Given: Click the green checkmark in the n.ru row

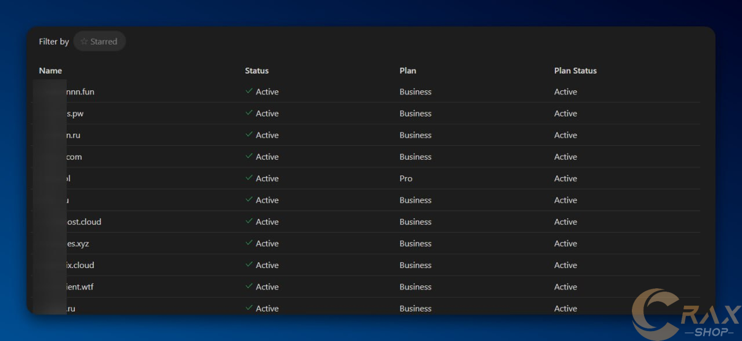Looking at the screenshot, I should pyautogui.click(x=249, y=134).
